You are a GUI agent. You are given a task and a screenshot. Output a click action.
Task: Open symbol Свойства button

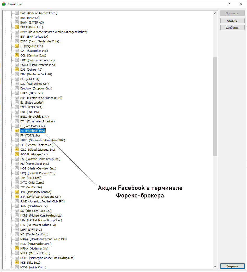tap(232, 28)
